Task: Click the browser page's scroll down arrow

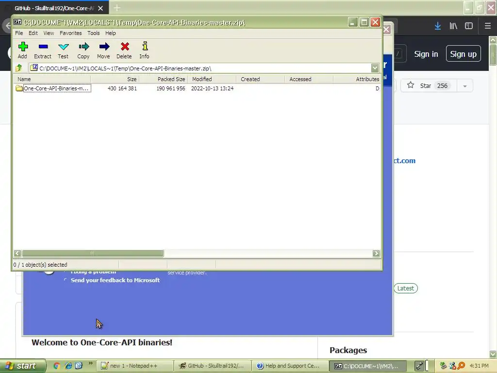Action: click(493, 354)
